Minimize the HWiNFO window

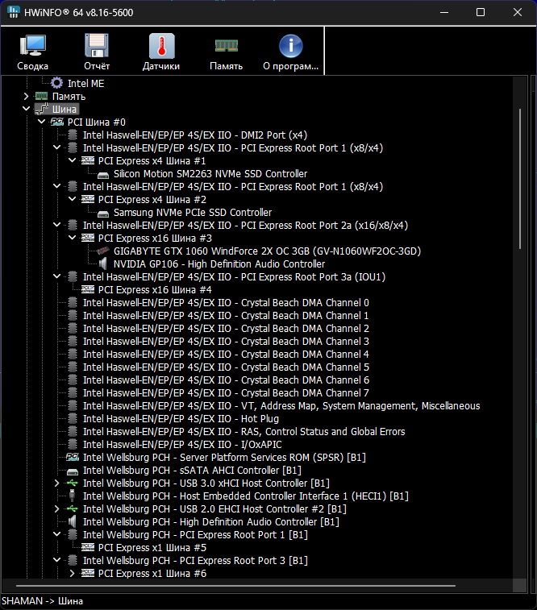[444, 12]
